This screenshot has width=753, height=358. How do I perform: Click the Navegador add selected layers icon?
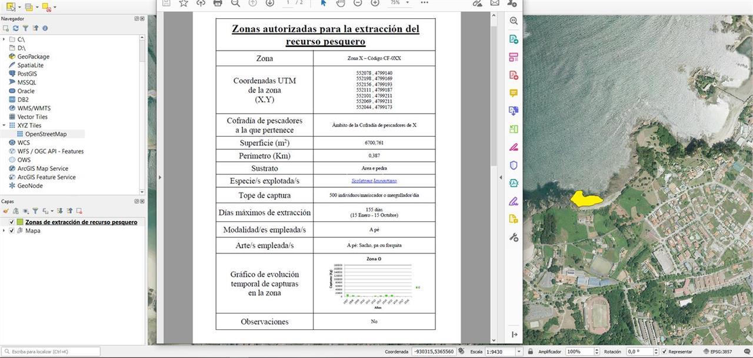click(6, 28)
